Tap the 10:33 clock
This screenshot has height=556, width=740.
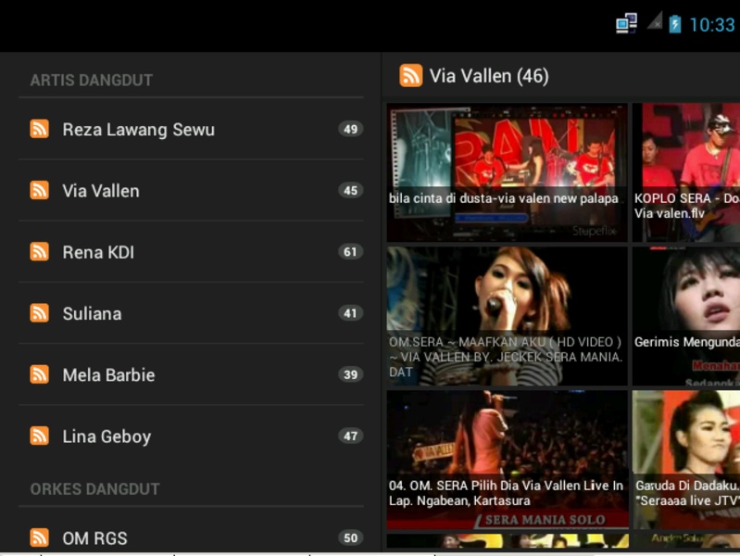[711, 25]
